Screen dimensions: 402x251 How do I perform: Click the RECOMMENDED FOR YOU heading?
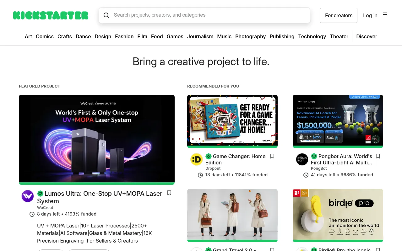click(x=213, y=86)
